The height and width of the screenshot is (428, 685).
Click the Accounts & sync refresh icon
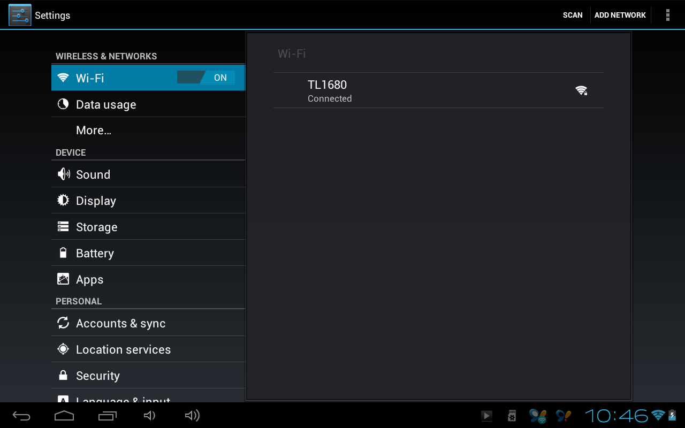63,323
